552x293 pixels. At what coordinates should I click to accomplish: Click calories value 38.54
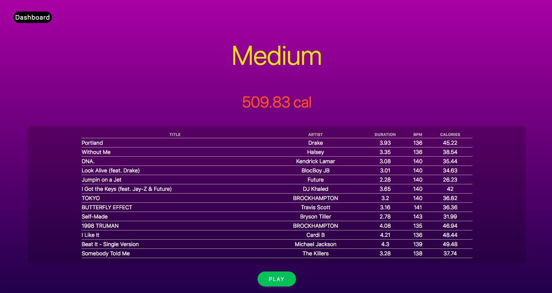pyautogui.click(x=450, y=152)
